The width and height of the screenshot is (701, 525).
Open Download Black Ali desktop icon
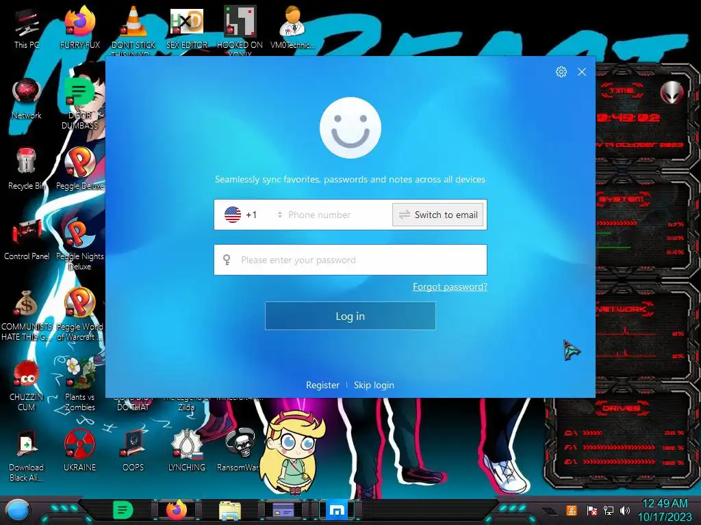27,456
